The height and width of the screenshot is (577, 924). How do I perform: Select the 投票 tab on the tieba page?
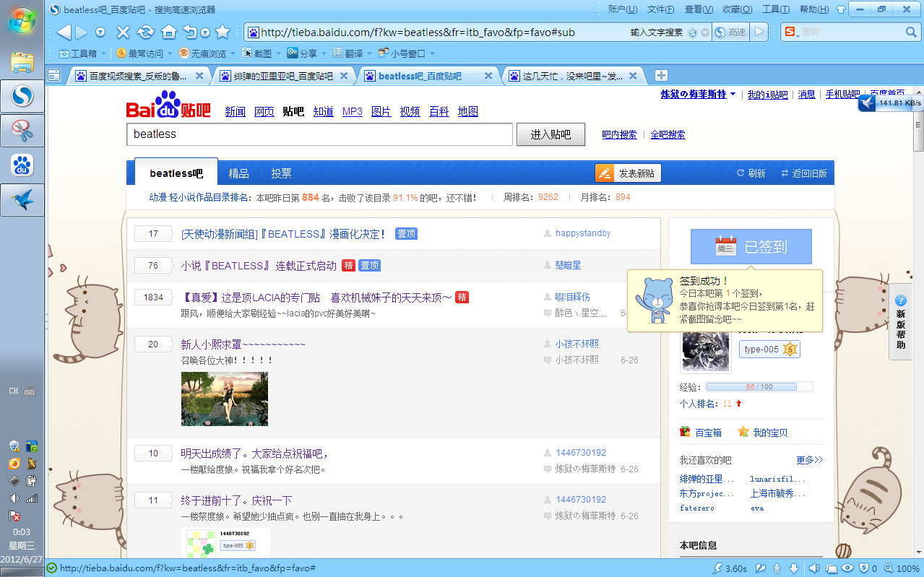point(281,173)
